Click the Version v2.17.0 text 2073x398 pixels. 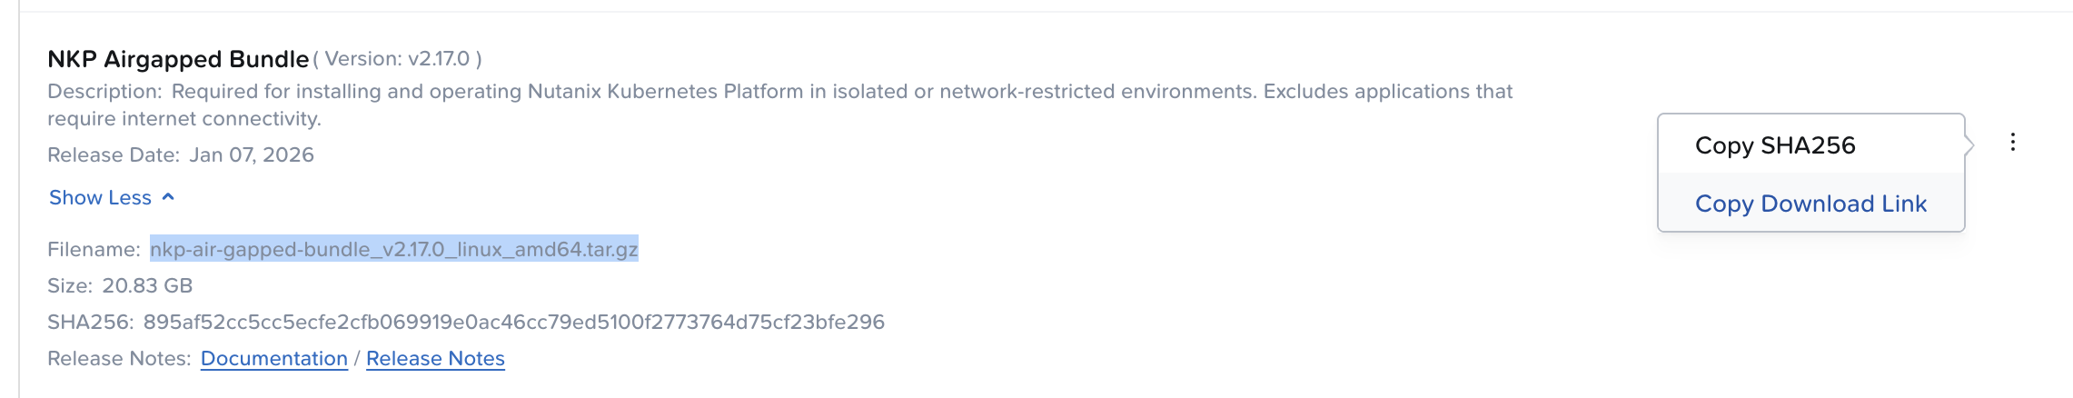[397, 59]
